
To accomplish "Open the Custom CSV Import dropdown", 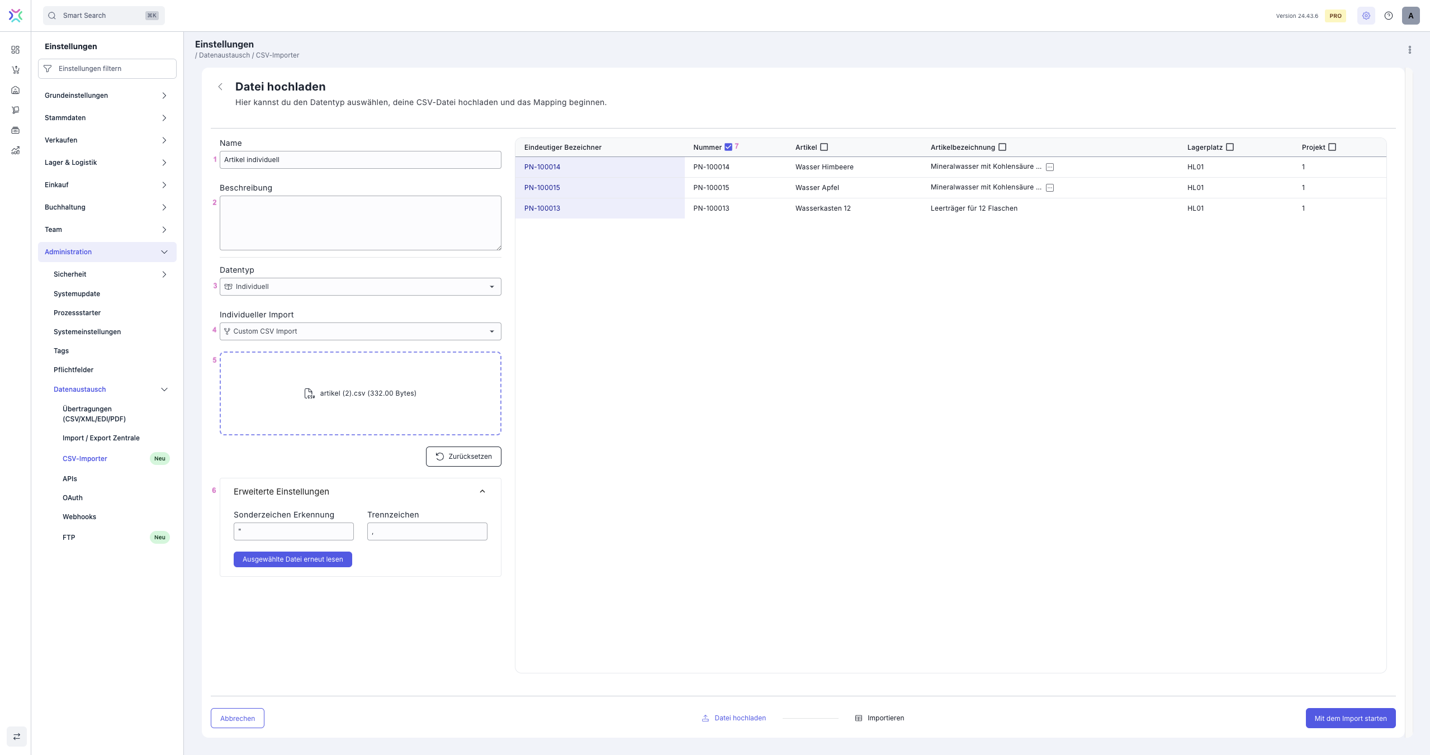I will tap(360, 331).
